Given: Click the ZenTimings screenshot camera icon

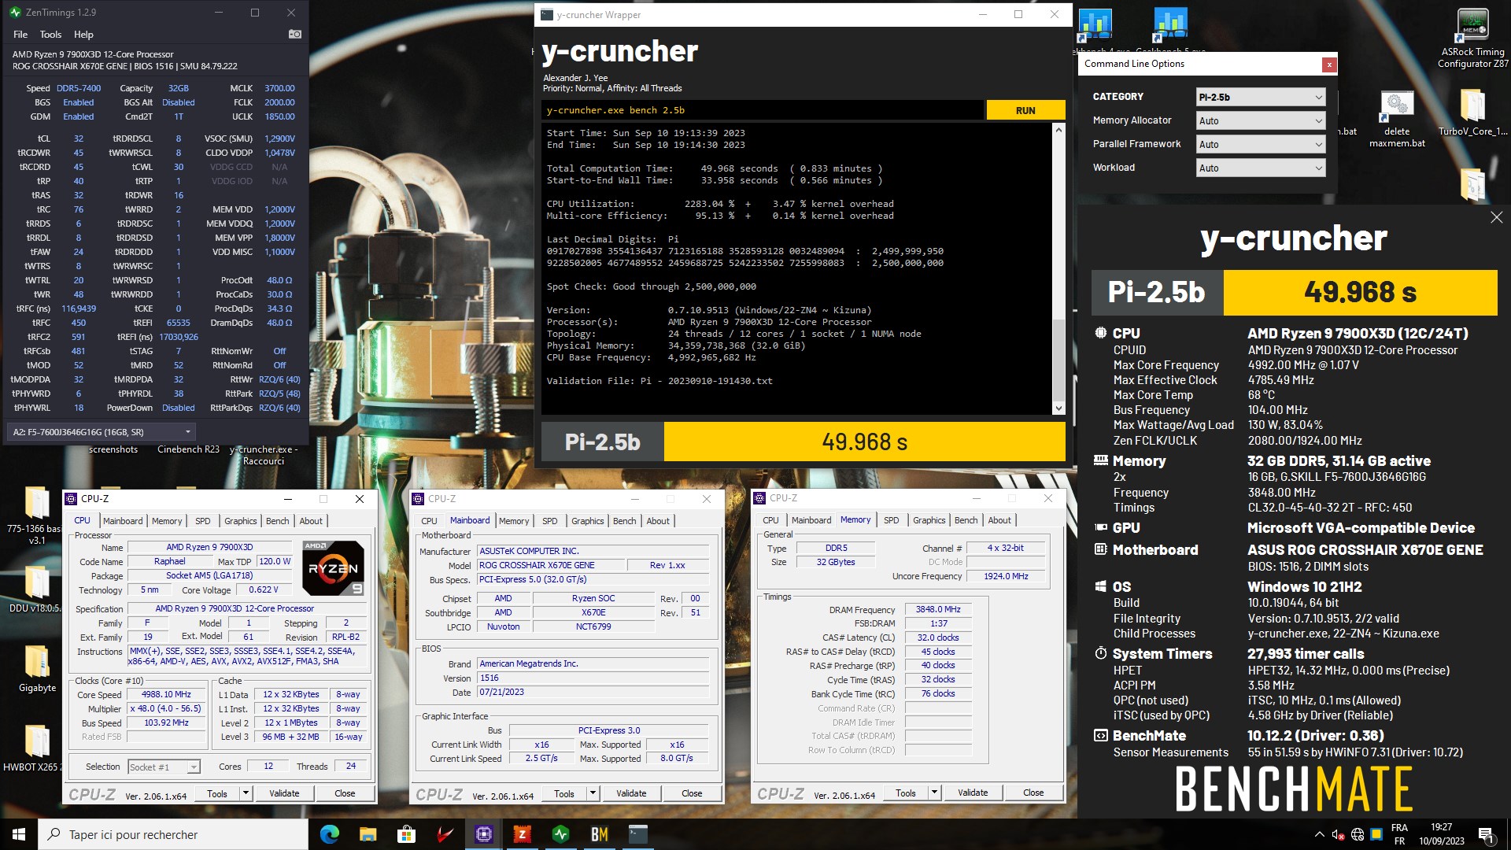Looking at the screenshot, I should (x=294, y=34).
